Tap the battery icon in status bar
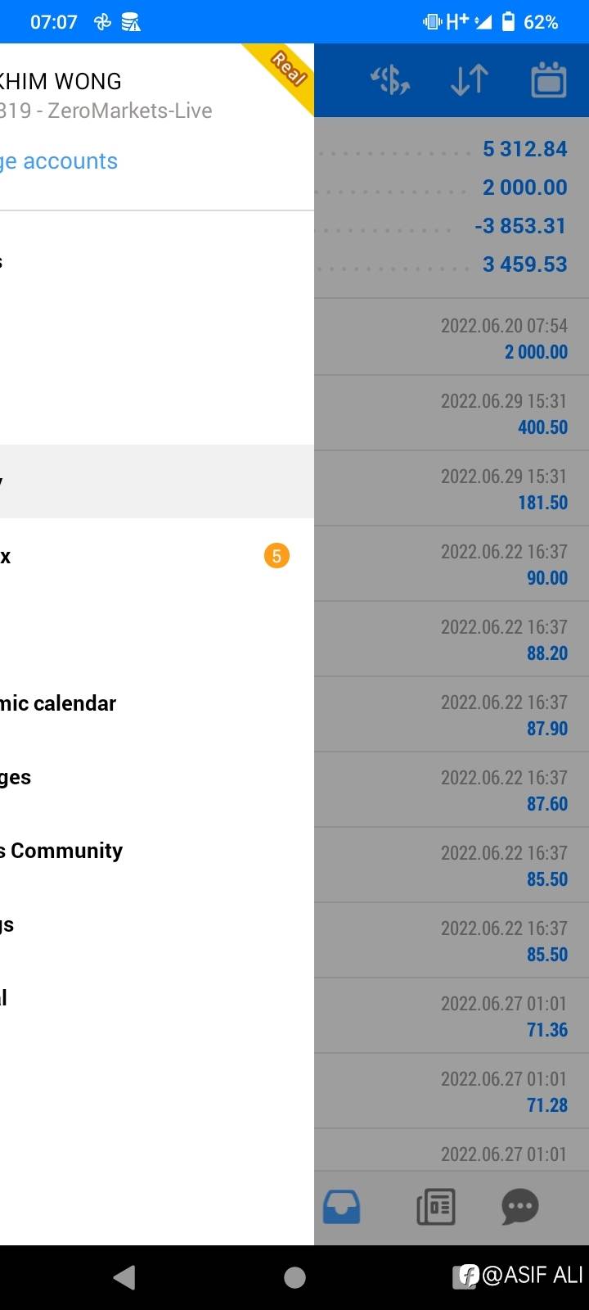The height and width of the screenshot is (1310, 589). tap(508, 21)
